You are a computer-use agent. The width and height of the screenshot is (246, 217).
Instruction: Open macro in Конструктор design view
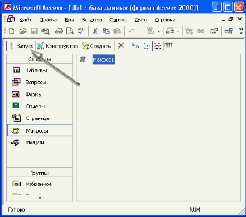pyautogui.click(x=57, y=46)
